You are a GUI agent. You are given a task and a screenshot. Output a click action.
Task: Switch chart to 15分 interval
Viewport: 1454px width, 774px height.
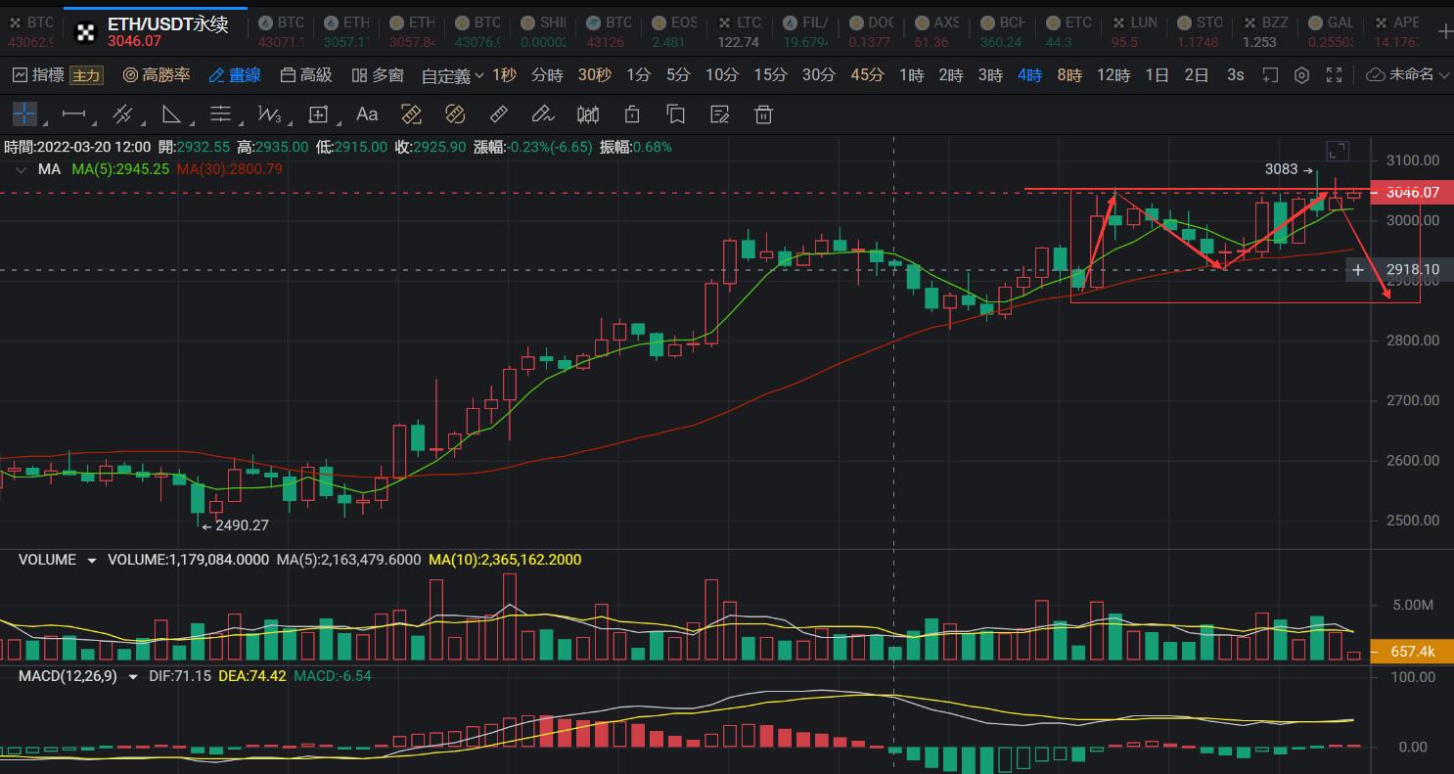click(x=770, y=75)
